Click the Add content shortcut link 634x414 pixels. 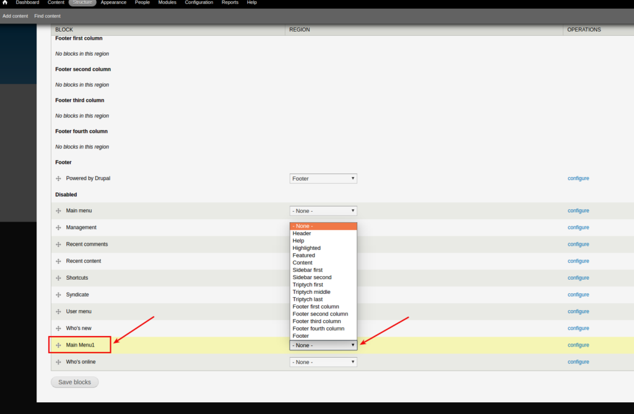[15, 16]
